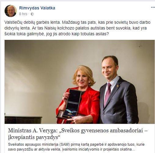The width and height of the screenshot is (155, 153).
Task: Click the globe public privacy icon
Action: pos(32,14)
